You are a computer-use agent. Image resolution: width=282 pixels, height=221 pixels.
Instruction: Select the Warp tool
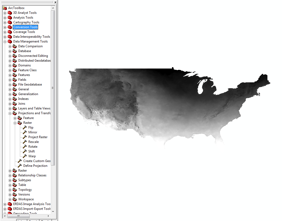[32, 156]
